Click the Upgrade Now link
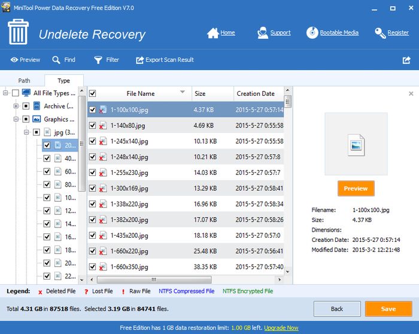This screenshot has width=419, height=334. coord(281,328)
